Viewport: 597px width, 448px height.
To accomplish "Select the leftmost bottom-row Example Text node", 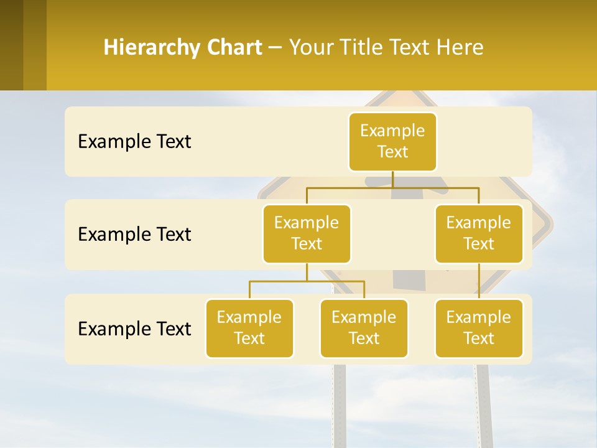I will click(x=249, y=329).
